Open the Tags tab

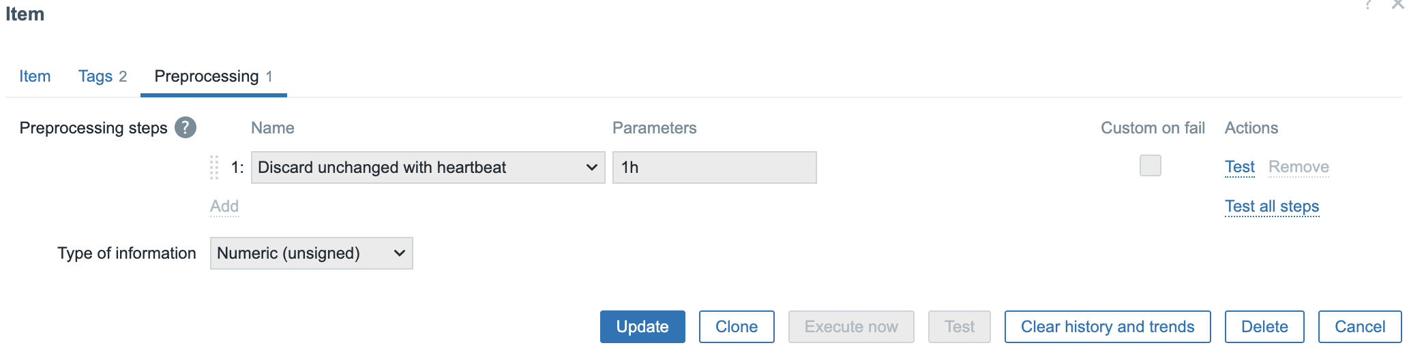(102, 76)
